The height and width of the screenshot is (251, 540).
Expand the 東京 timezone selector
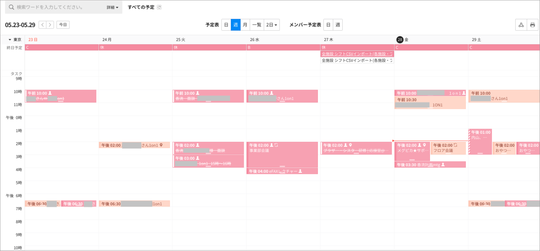coord(15,40)
